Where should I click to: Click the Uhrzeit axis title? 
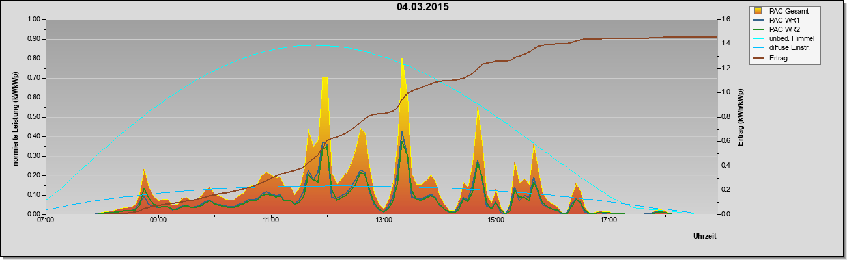(705, 237)
